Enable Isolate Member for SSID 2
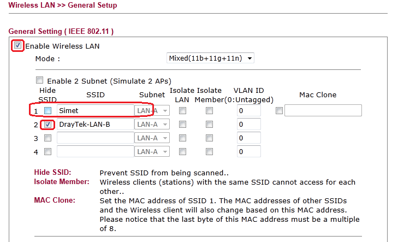 [209, 125]
